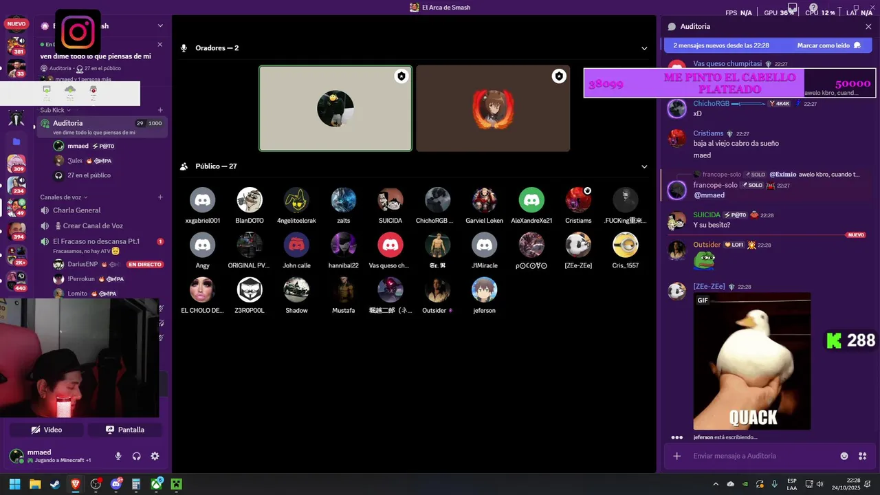Open the server with the 2K+ badge
Viewport: 880px width, 495px height.
click(x=16, y=255)
